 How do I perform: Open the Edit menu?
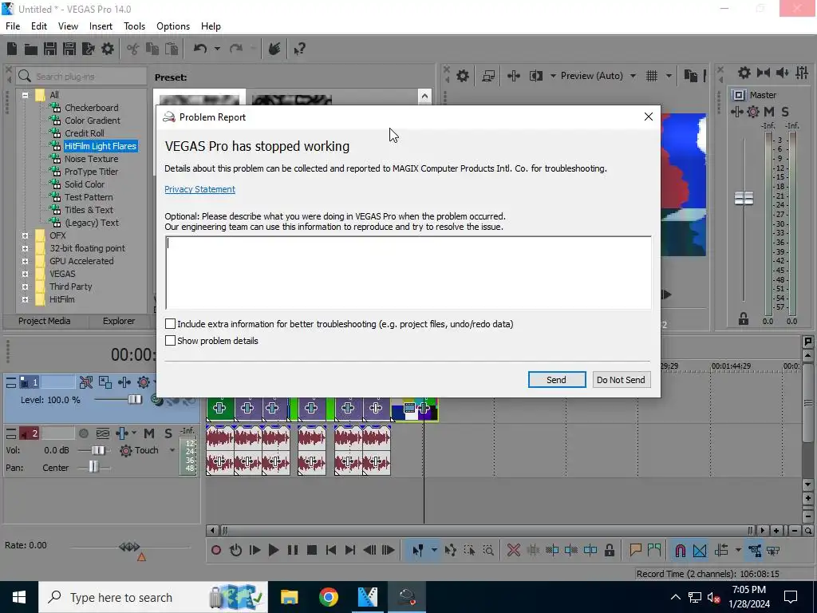(x=39, y=26)
